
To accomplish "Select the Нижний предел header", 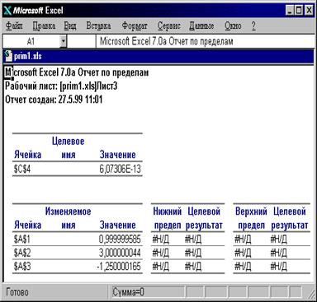I will (x=168, y=218).
